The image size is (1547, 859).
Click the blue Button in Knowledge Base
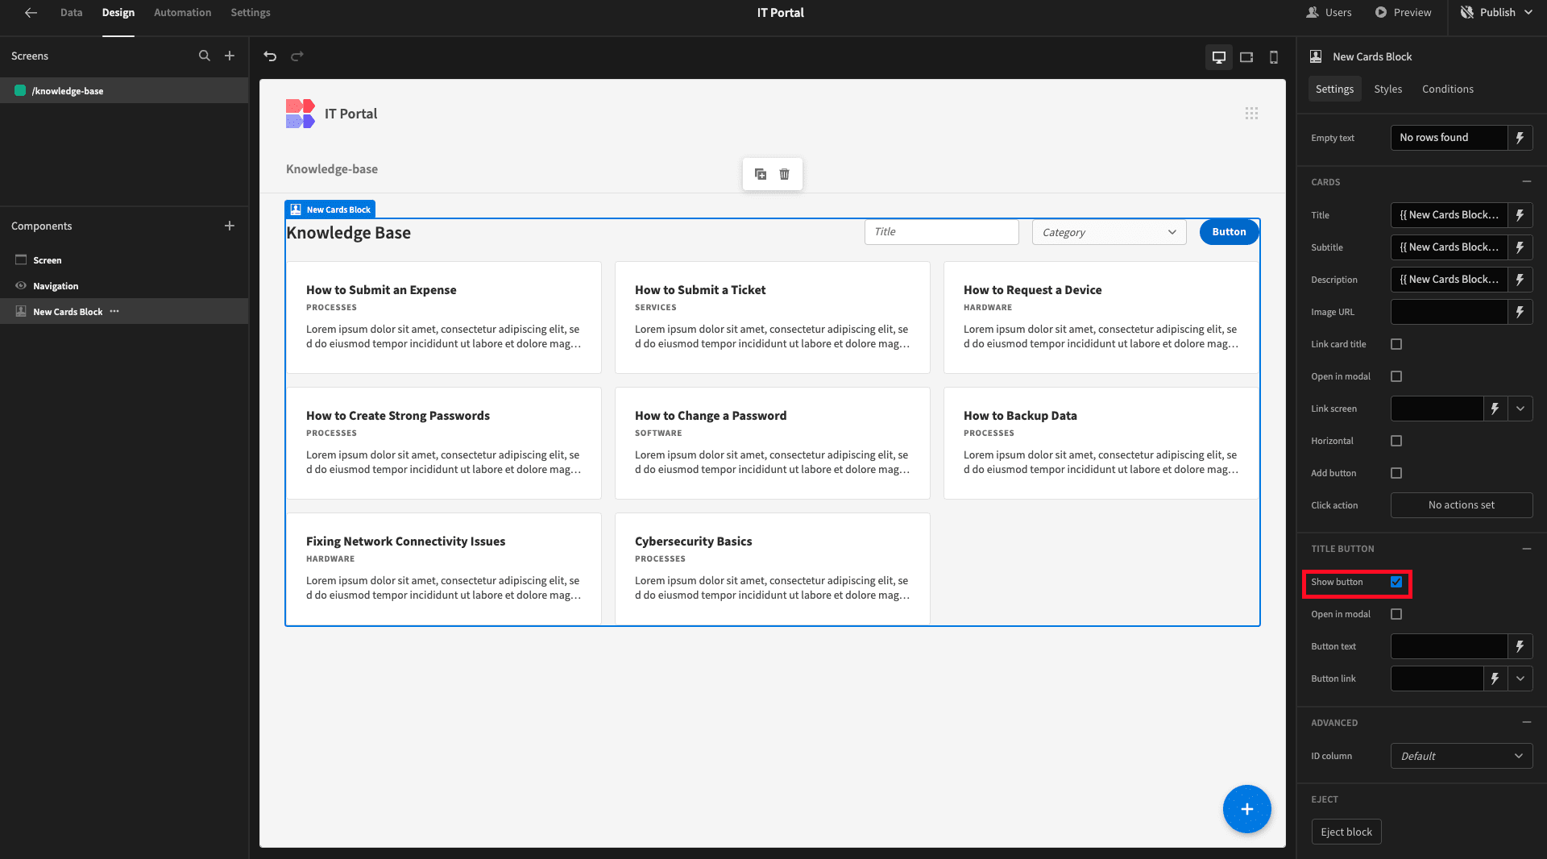point(1229,232)
